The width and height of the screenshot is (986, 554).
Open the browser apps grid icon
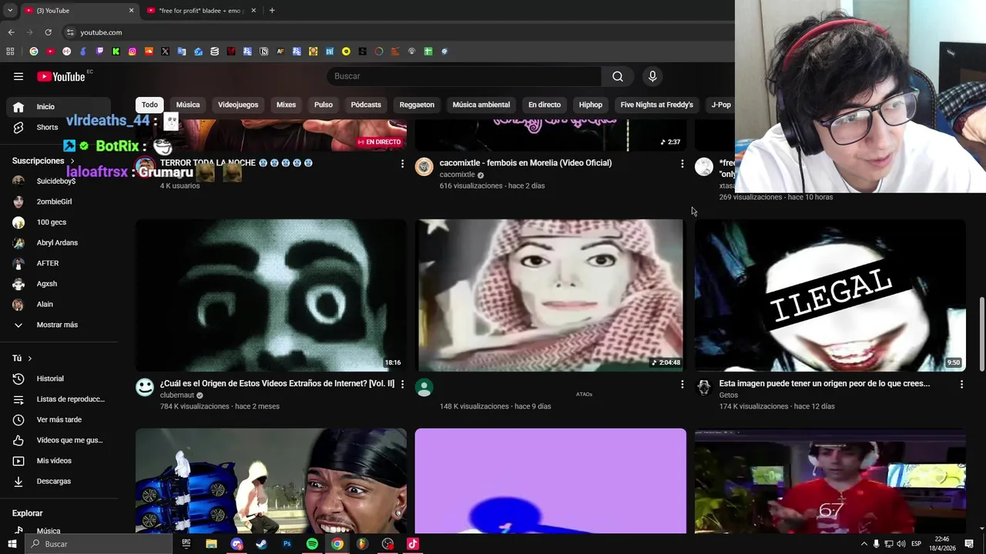10,52
